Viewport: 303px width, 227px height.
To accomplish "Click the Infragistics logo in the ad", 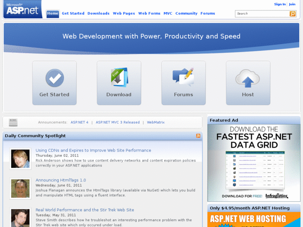I will (x=277, y=196).
